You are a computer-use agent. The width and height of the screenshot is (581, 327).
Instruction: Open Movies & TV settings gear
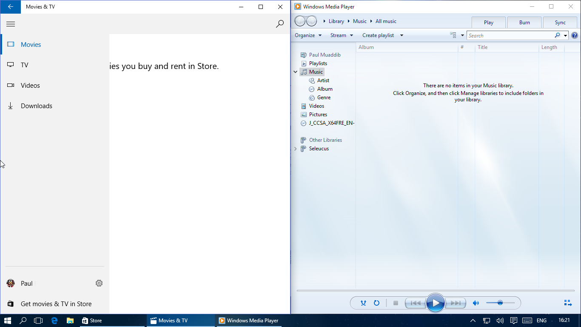coord(99,283)
